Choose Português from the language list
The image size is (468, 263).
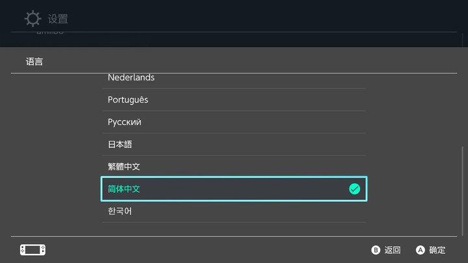click(x=128, y=100)
